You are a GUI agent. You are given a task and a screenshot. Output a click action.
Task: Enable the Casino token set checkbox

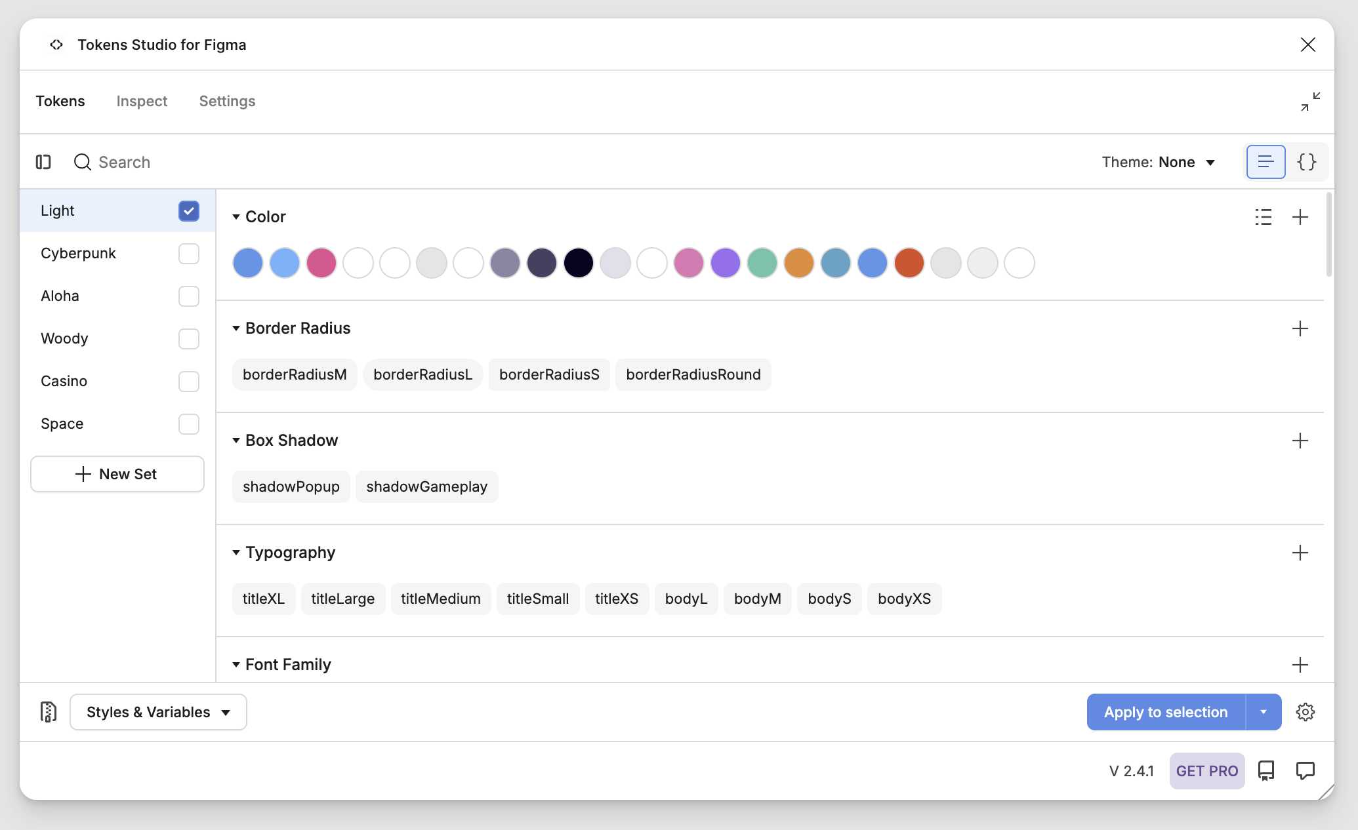[189, 382]
